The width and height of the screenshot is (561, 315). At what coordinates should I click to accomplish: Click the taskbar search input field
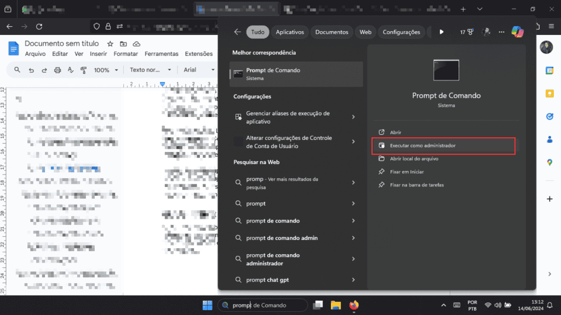point(262,305)
